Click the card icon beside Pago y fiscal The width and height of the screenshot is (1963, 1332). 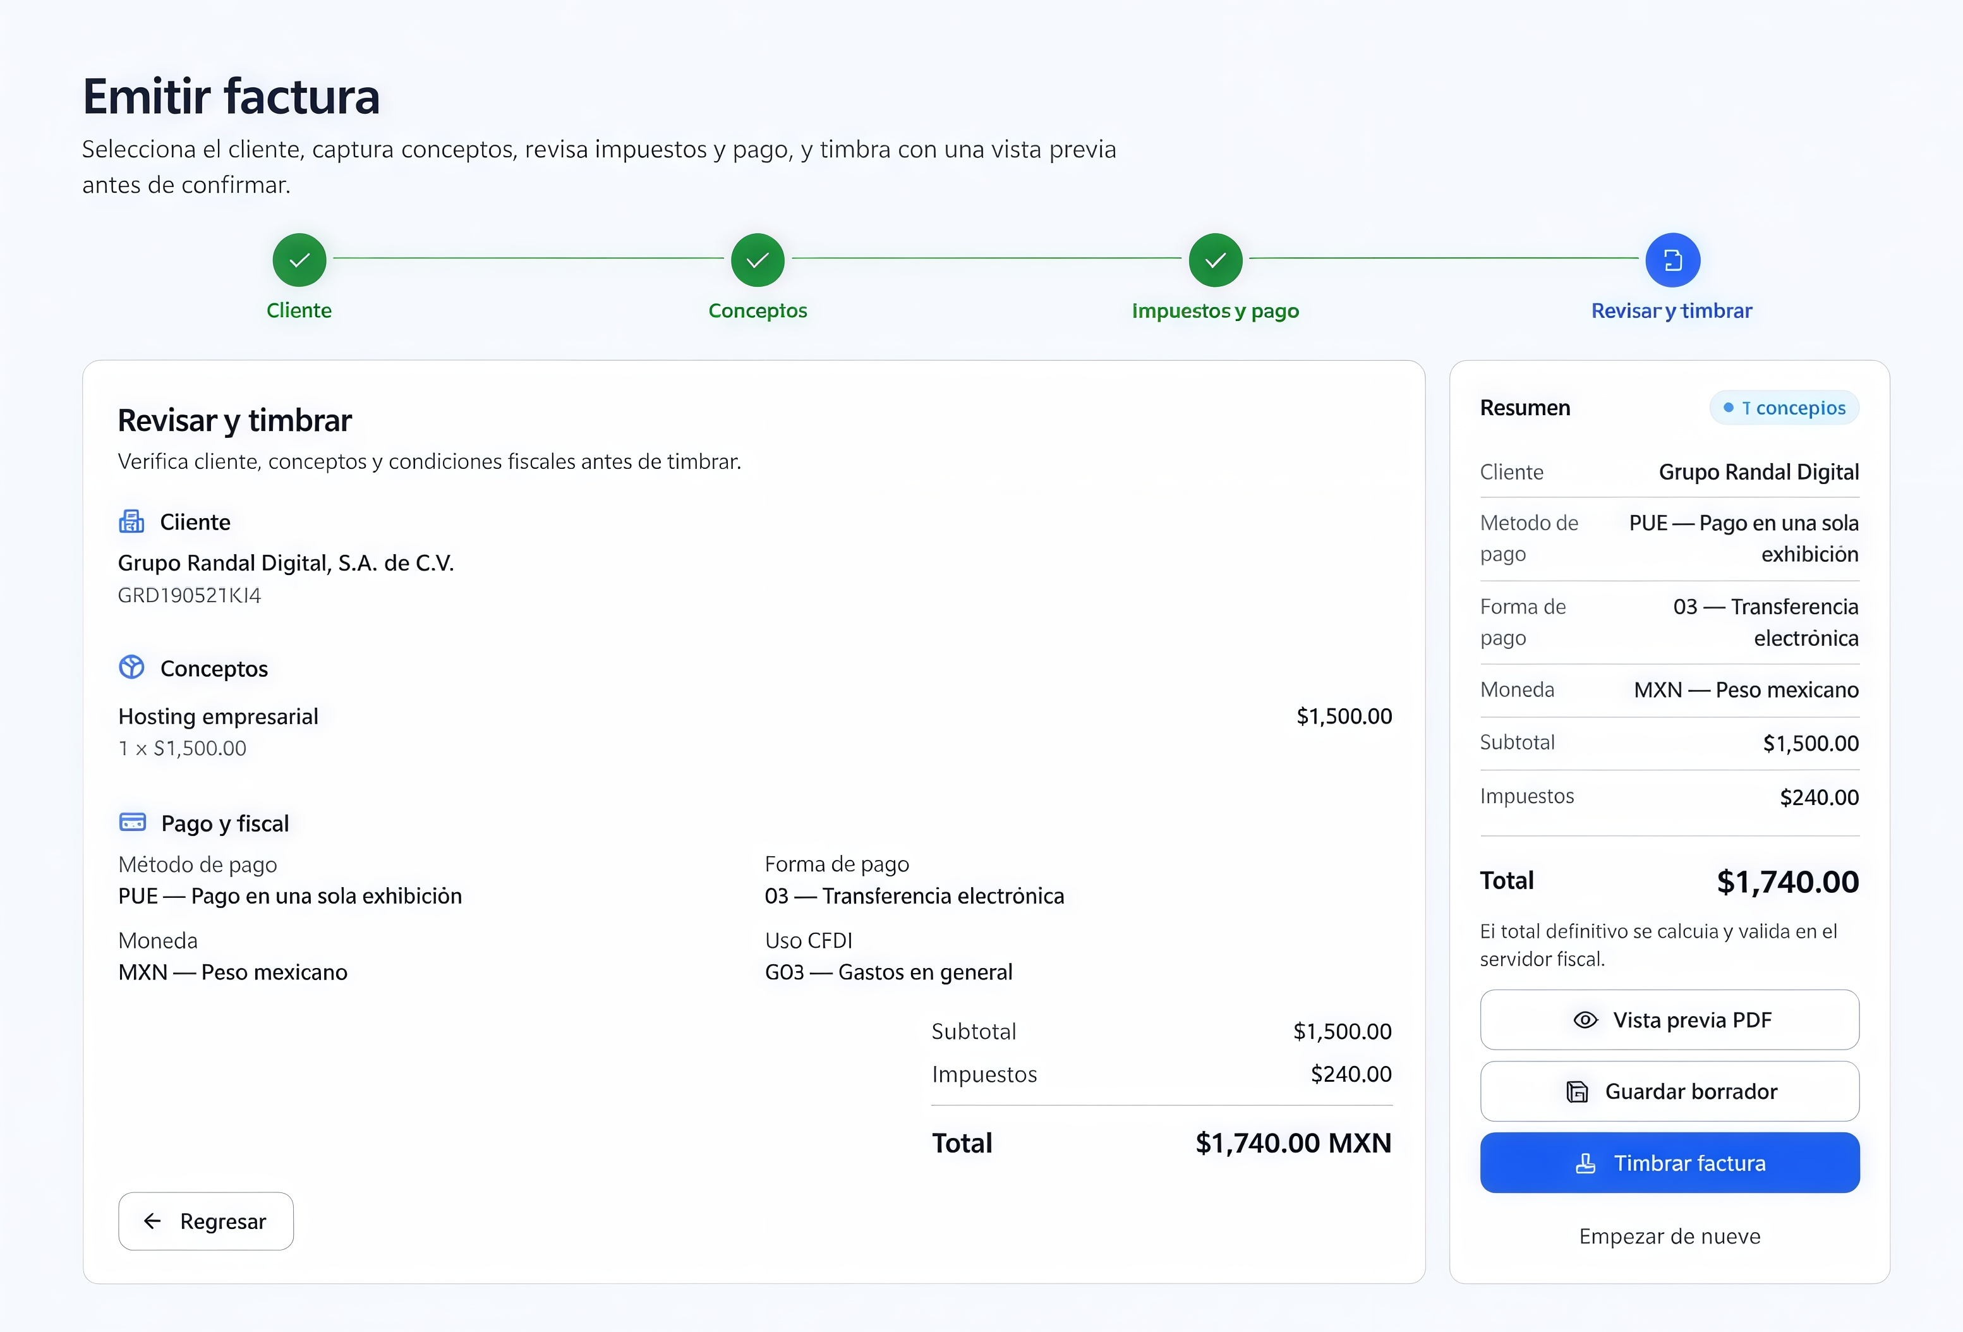coord(133,822)
